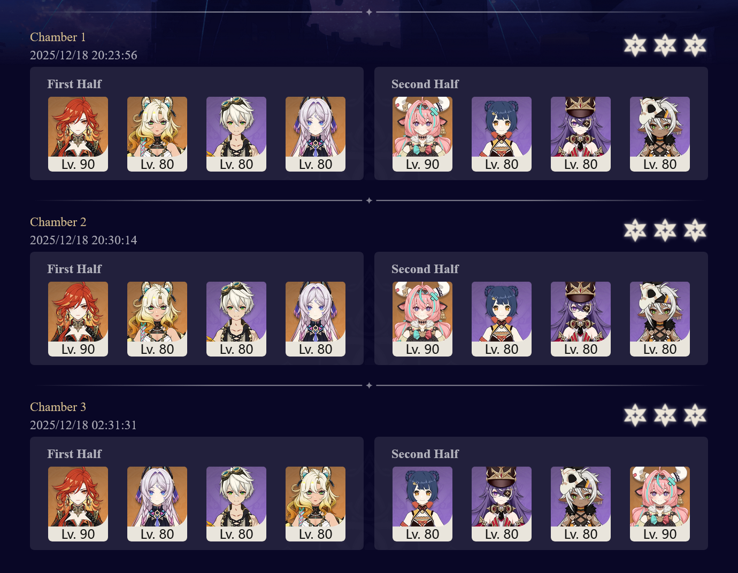Image resolution: width=738 pixels, height=573 pixels.
Task: Click the Chamber 2 heading label
Action: tap(58, 222)
